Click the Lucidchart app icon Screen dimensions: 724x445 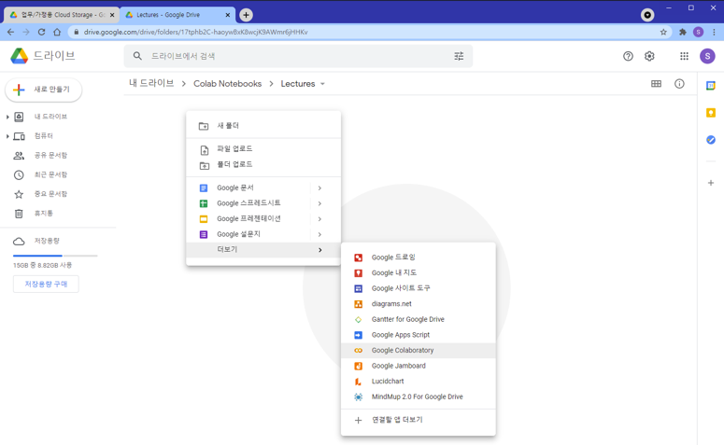pos(358,382)
